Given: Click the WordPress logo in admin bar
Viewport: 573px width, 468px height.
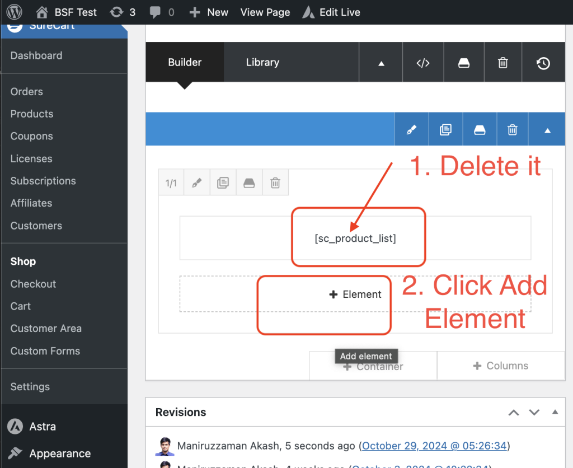Looking at the screenshot, I should tap(15, 12).
